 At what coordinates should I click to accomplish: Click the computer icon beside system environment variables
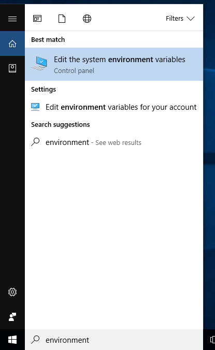point(39,63)
